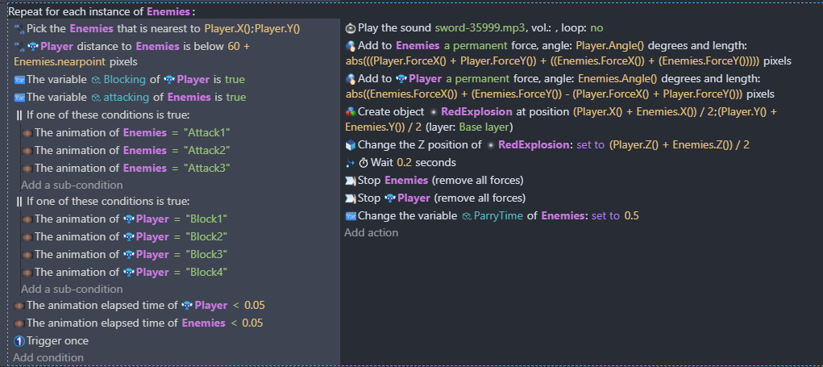Select the Repeat for each Enemies header
This screenshot has height=367, width=823.
click(102, 12)
